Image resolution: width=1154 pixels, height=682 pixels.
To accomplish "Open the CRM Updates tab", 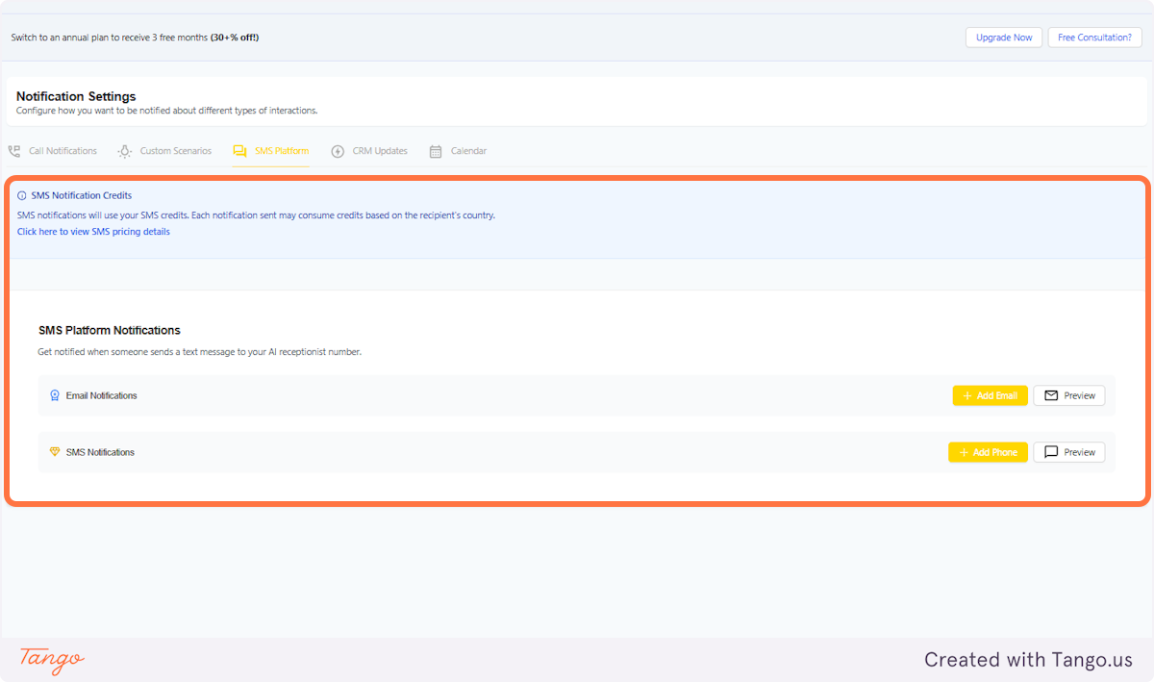I will pyautogui.click(x=380, y=151).
